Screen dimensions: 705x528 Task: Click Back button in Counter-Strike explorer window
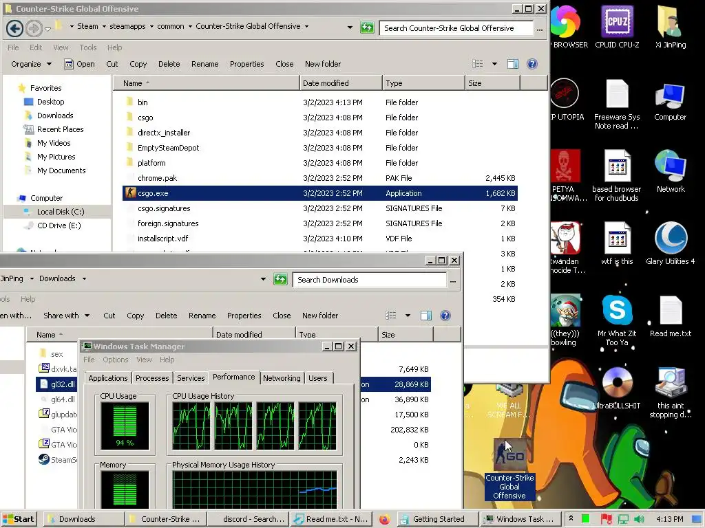[x=15, y=28]
